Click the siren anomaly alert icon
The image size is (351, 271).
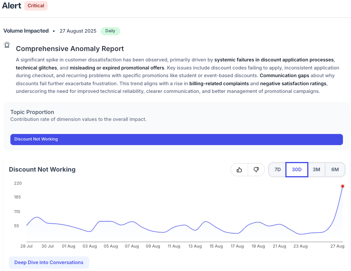7,45
